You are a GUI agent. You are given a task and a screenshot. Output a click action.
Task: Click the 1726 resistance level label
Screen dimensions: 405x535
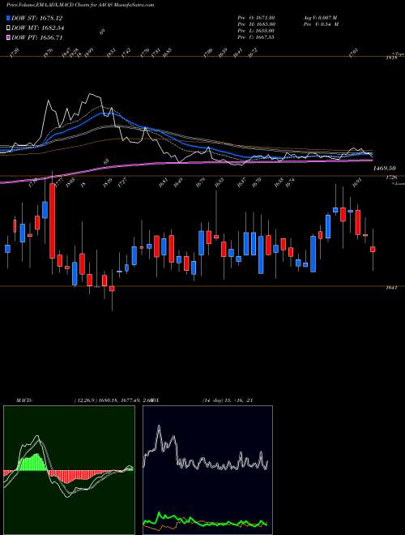390,178
